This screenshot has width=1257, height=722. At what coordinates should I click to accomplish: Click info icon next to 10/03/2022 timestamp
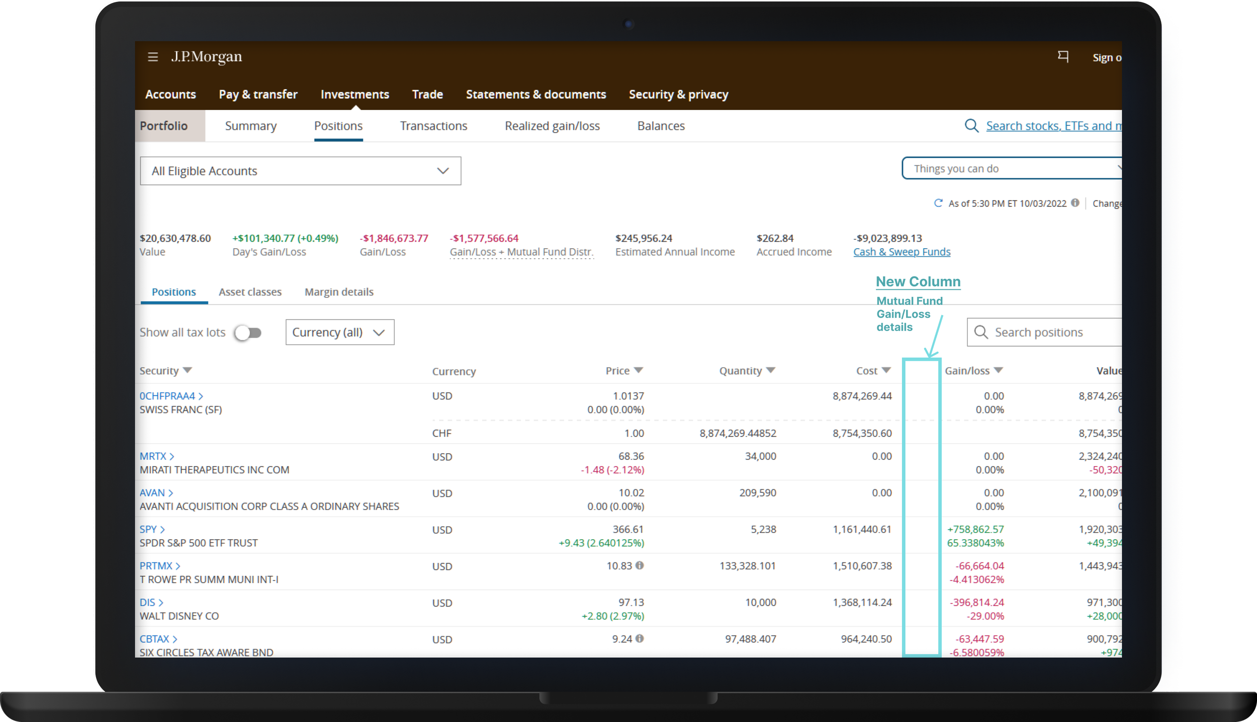[x=1075, y=202]
